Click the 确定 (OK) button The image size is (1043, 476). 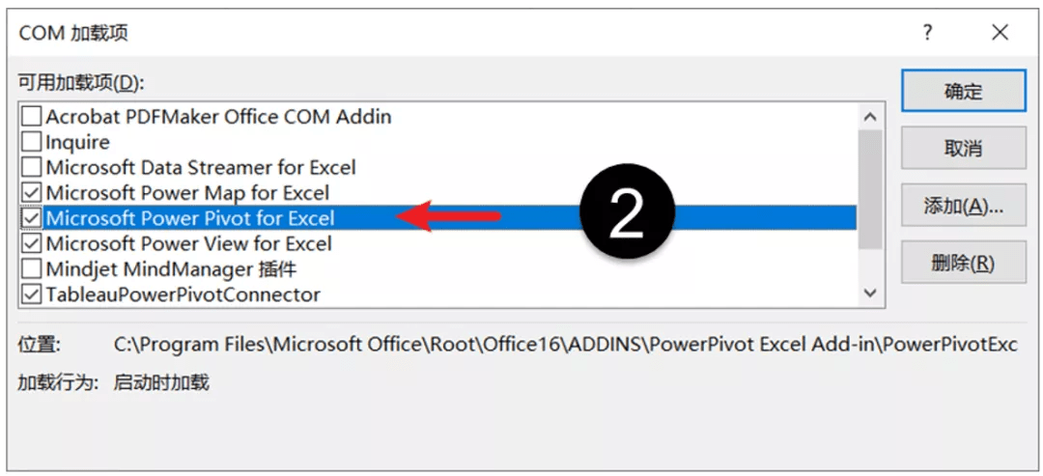[962, 92]
